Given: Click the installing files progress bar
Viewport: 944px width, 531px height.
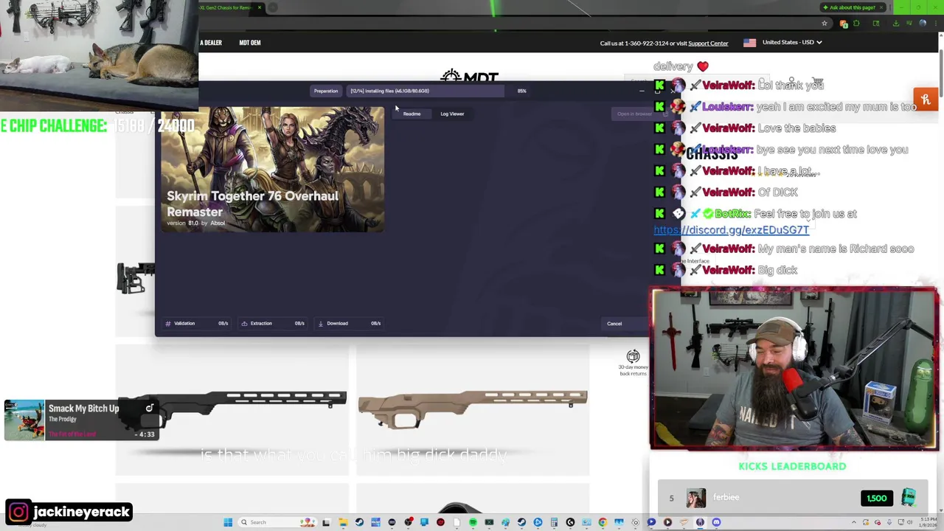Looking at the screenshot, I should (426, 91).
